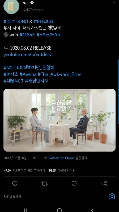Tap the share icon below tweet
Screen dimensions: 119x212
coord(104,184)
